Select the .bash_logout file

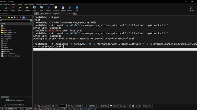[x=6, y=37]
